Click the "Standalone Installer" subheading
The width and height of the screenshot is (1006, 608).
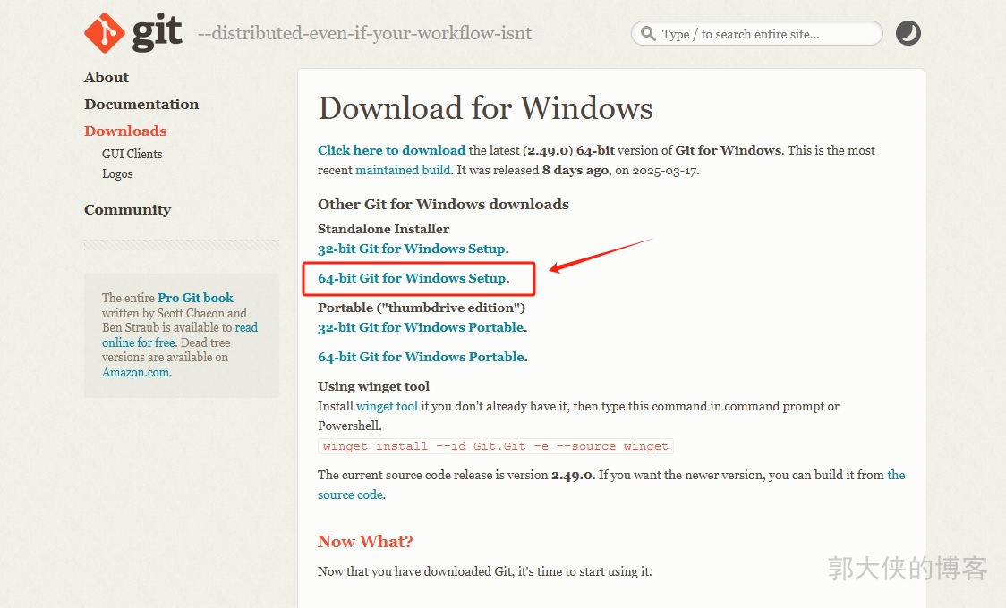pos(384,229)
